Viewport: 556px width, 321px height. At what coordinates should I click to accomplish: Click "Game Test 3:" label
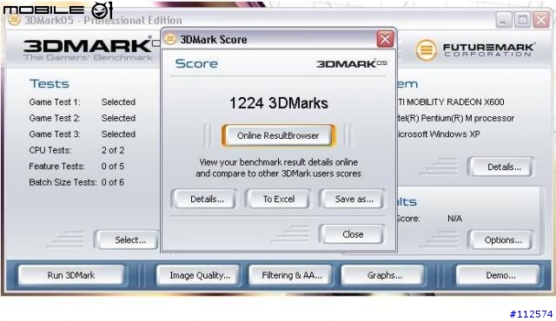coord(55,134)
